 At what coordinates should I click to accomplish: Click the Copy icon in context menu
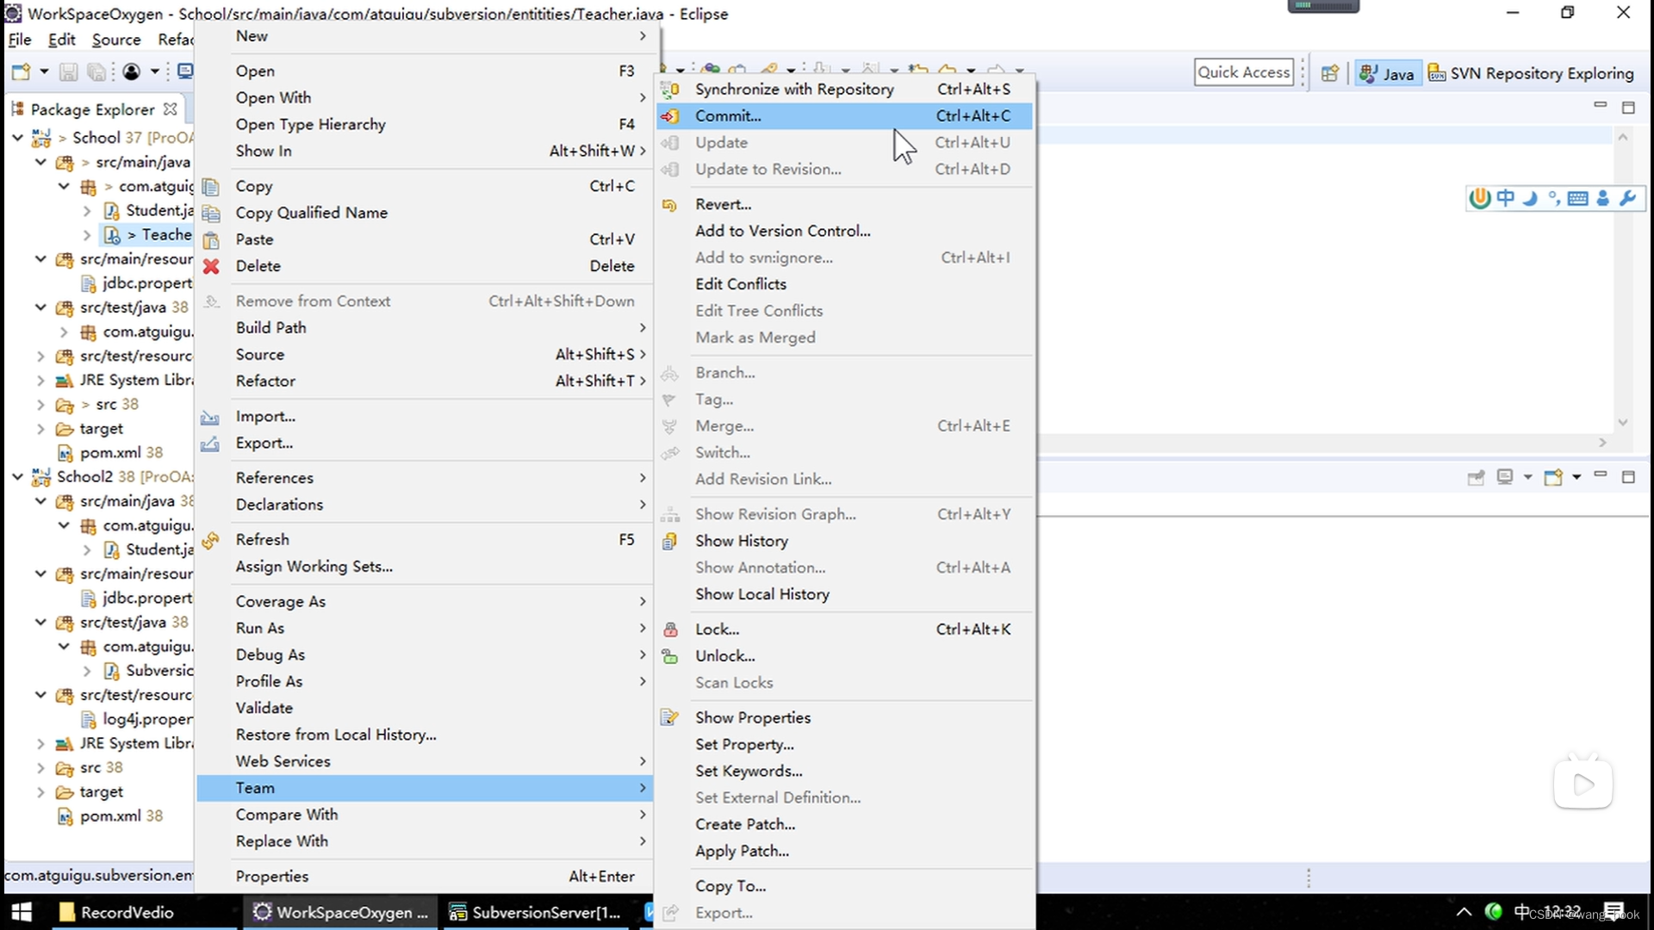[211, 187]
